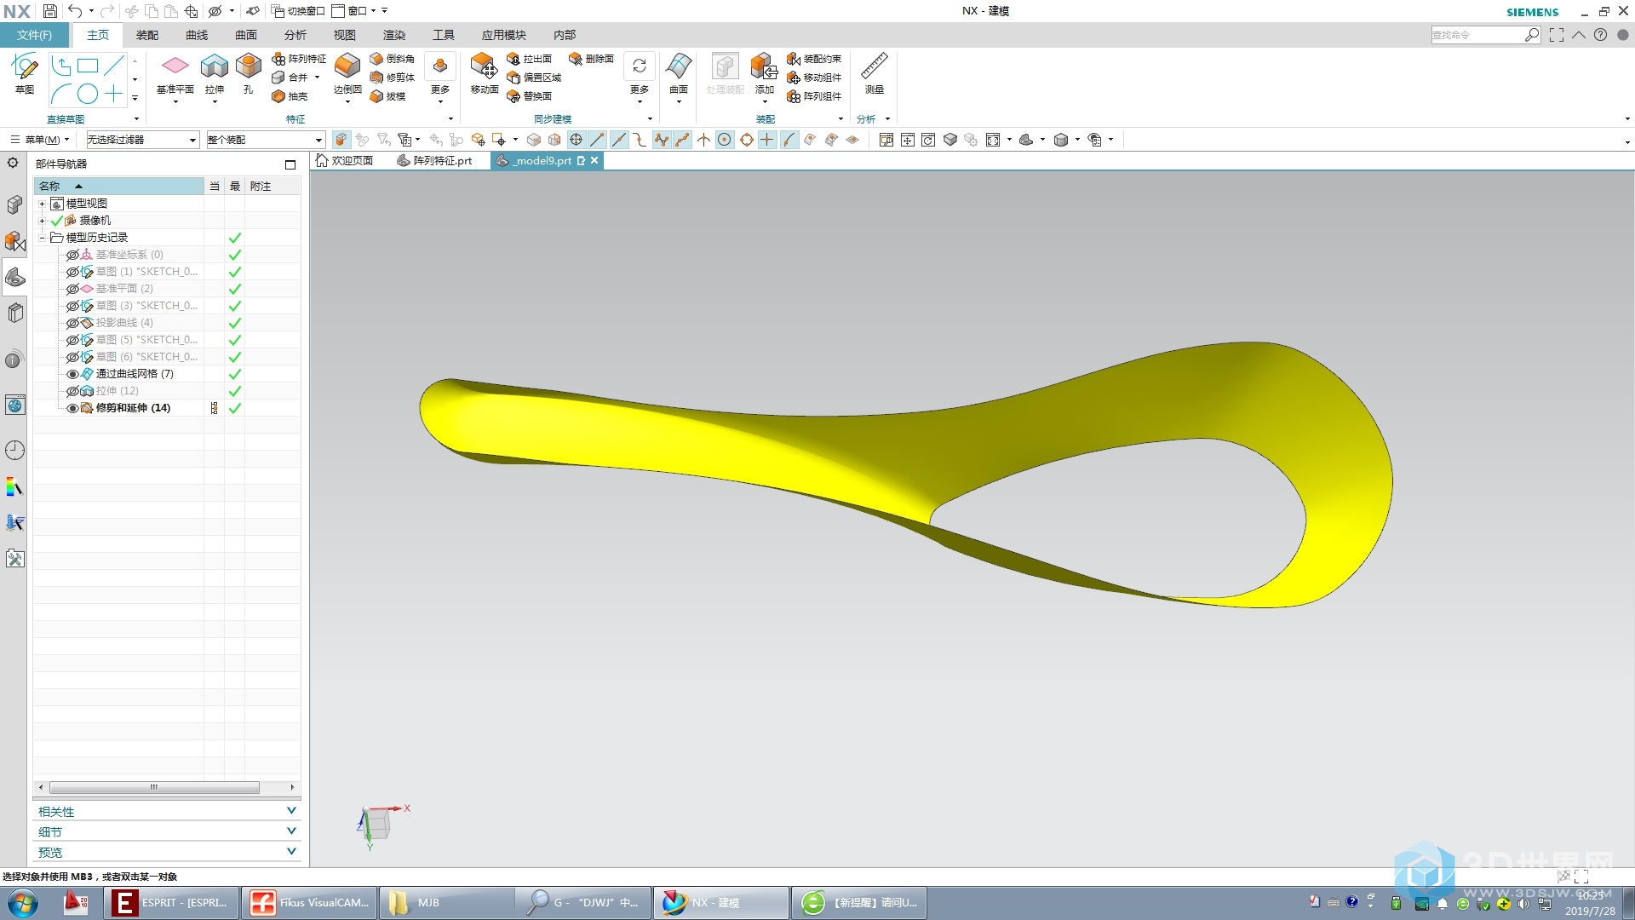Toggle visibility of 基准平面 (2)
The width and height of the screenshot is (1635, 920).
(72, 289)
